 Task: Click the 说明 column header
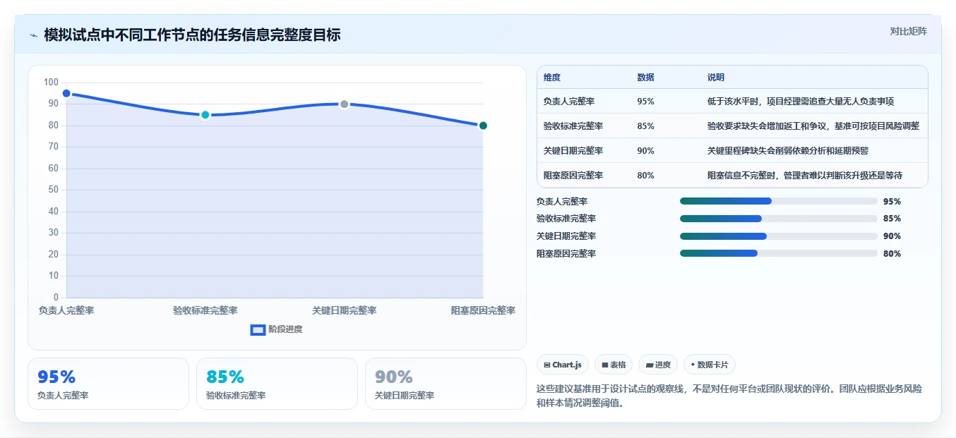coord(716,78)
